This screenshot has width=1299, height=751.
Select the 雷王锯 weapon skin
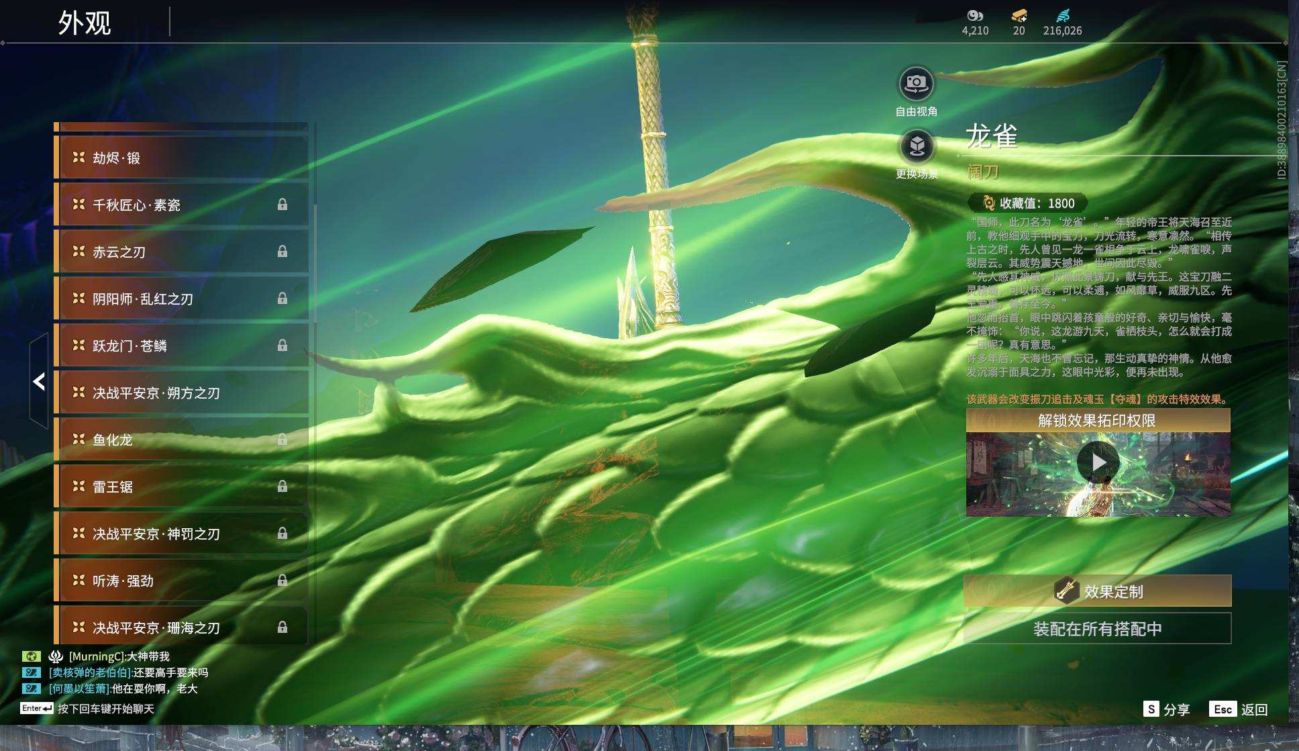(x=181, y=487)
